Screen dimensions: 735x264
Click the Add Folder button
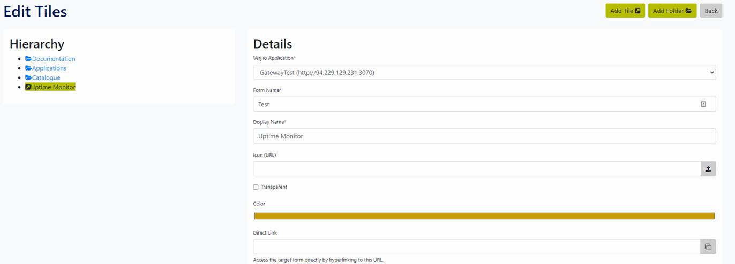672,11
